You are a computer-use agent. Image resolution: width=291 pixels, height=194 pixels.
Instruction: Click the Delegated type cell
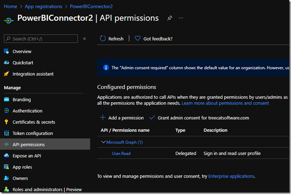pos(186,153)
